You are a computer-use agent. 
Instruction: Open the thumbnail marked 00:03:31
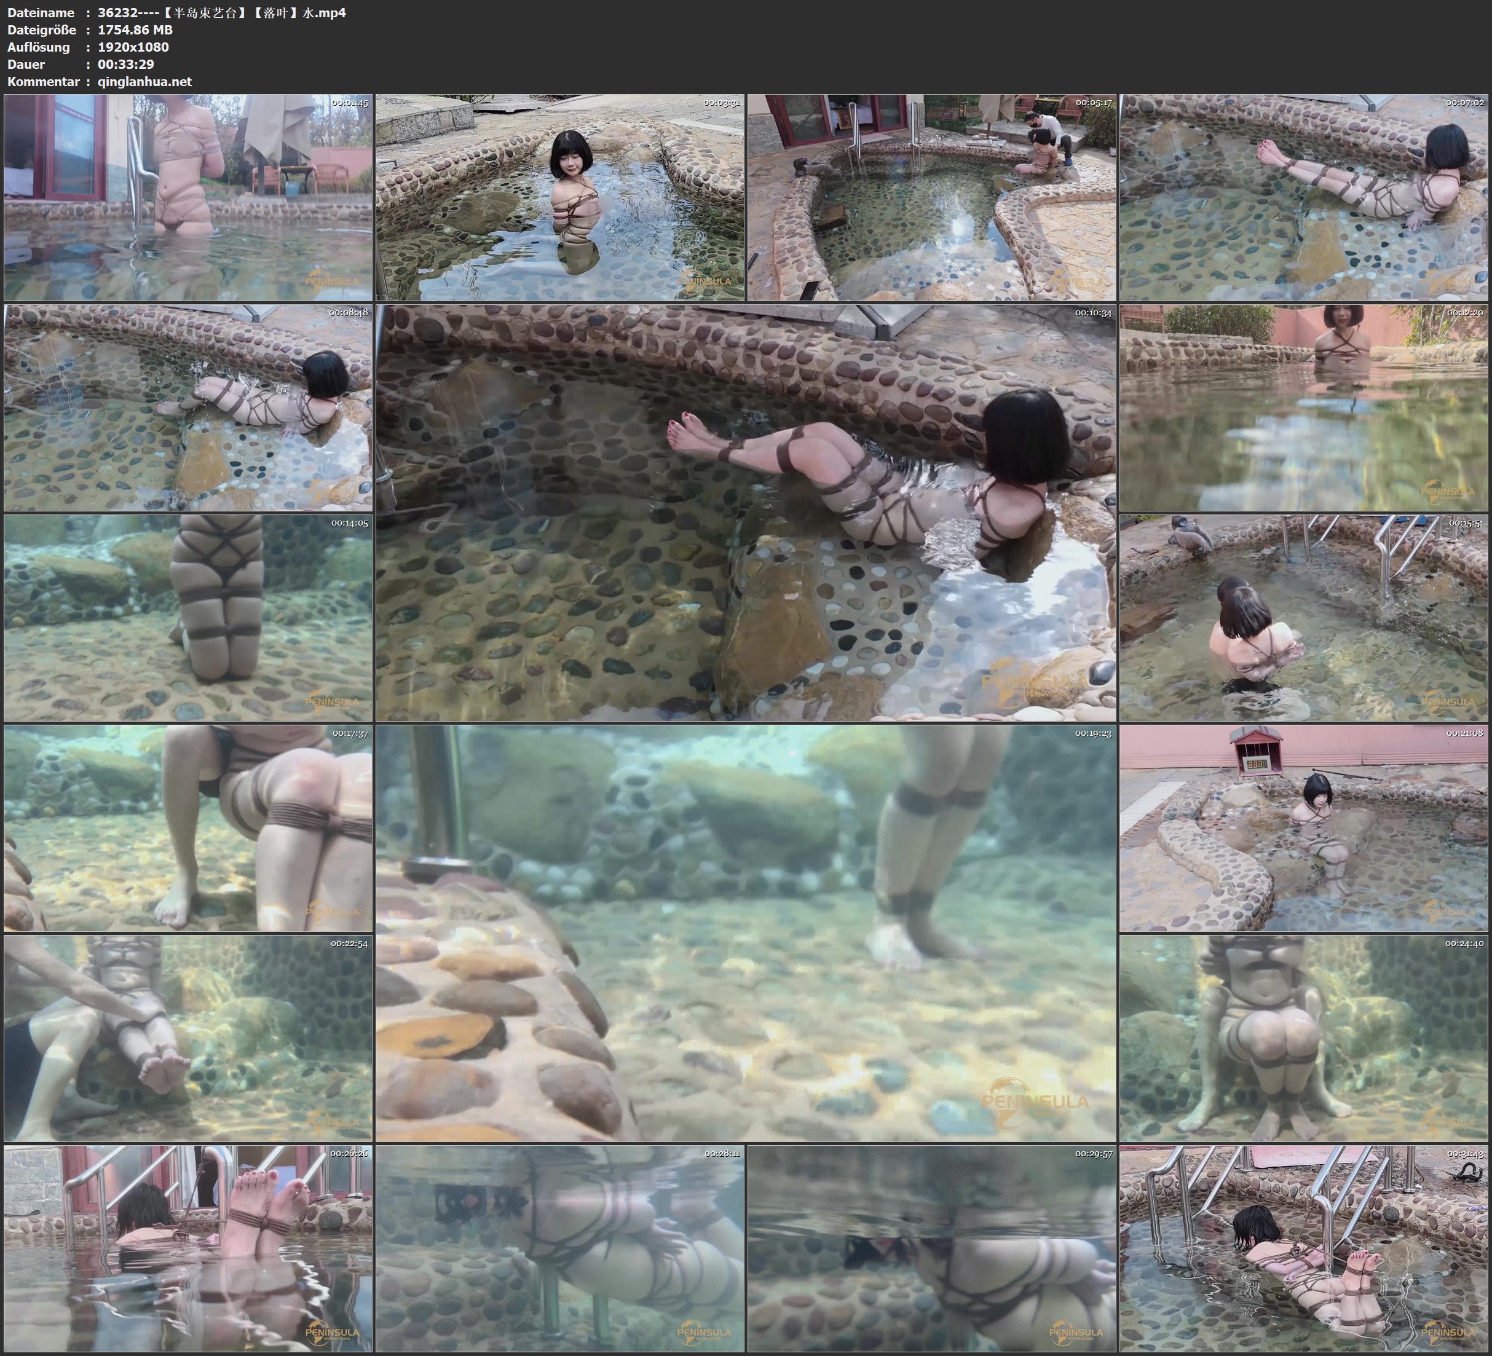tap(559, 198)
